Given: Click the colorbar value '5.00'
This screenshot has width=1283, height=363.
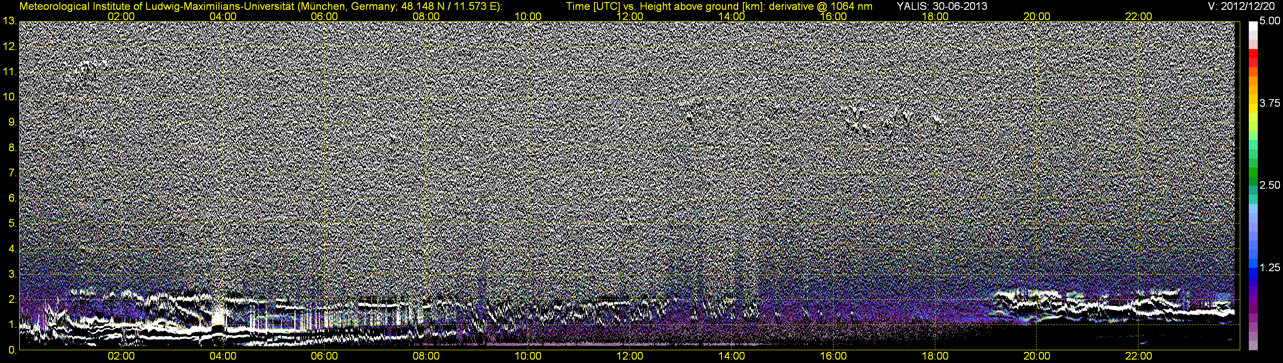Looking at the screenshot, I should (1270, 21).
